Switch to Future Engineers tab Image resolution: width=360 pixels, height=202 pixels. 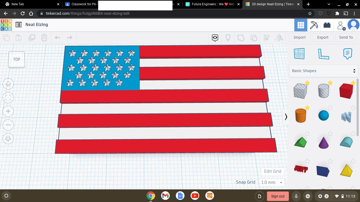(212, 4)
